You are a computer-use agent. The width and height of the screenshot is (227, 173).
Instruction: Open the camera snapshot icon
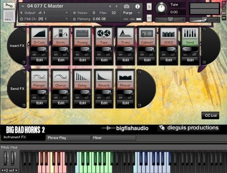126,6
